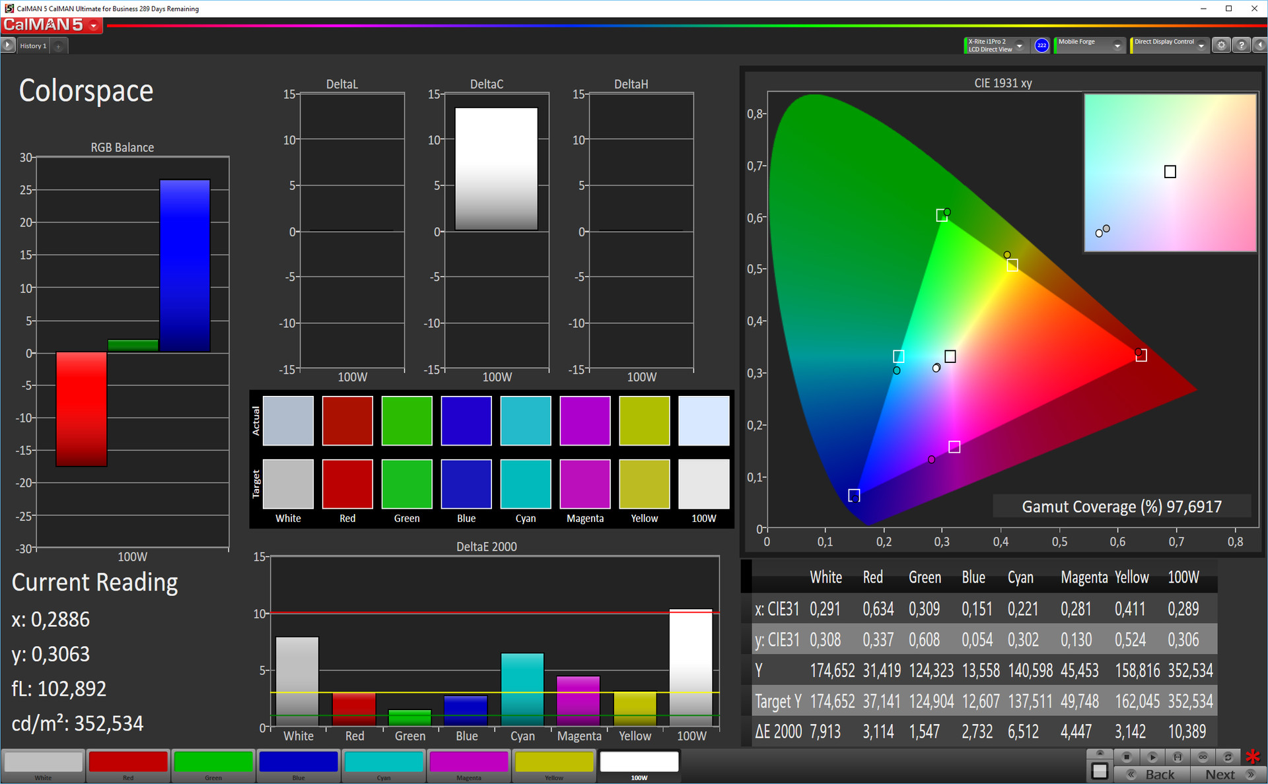Click the collapse arrow at top right
The height and width of the screenshot is (784, 1268).
click(1259, 46)
